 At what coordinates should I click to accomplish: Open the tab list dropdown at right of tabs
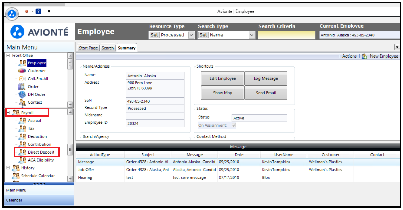(397, 47)
